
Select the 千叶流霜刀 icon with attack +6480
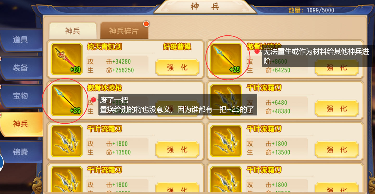pos(226,100)
